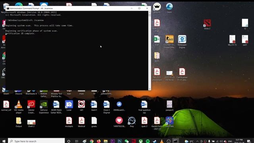Open Premiere Pro from the taskbar

pos(113,141)
